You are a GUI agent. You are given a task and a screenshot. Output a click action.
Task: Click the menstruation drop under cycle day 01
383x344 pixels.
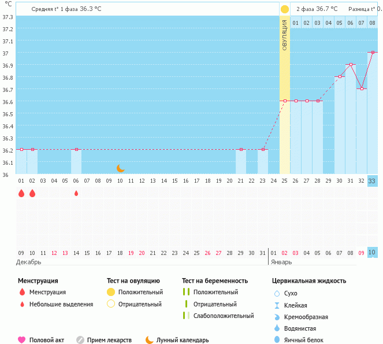[21, 193]
